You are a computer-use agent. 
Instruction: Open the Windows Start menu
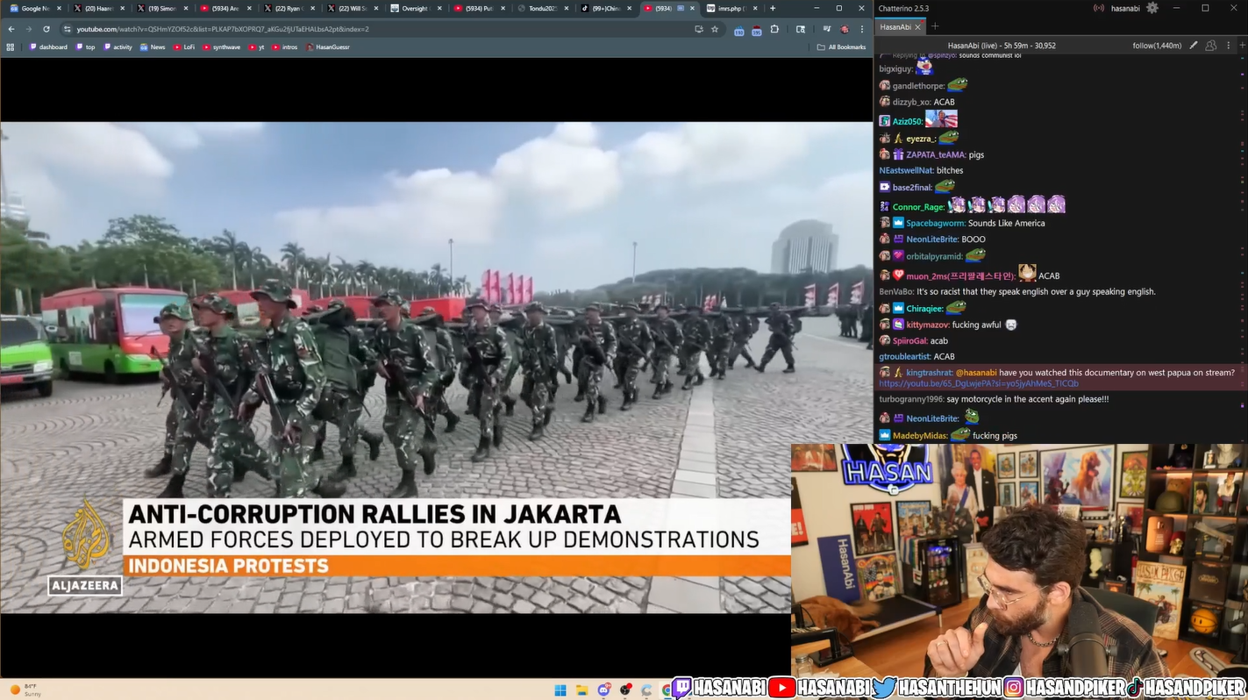(x=560, y=690)
